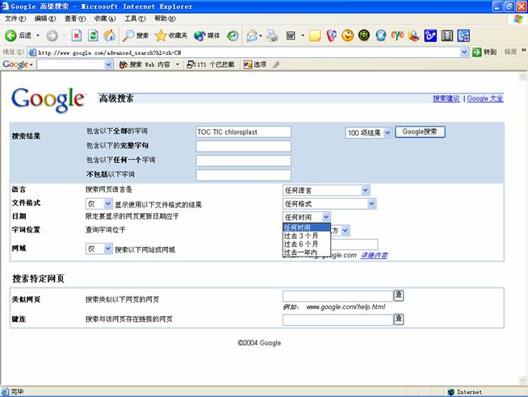The height and width of the screenshot is (397, 528).
Task: Open the Edit (编辑) menu
Action: click(x=45, y=19)
